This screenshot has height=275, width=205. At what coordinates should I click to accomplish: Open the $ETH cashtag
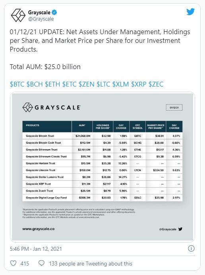click(x=52, y=84)
